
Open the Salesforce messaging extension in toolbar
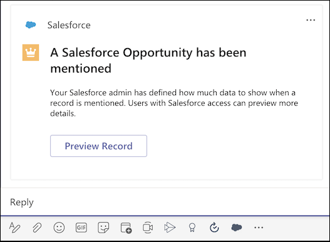pos(237,227)
